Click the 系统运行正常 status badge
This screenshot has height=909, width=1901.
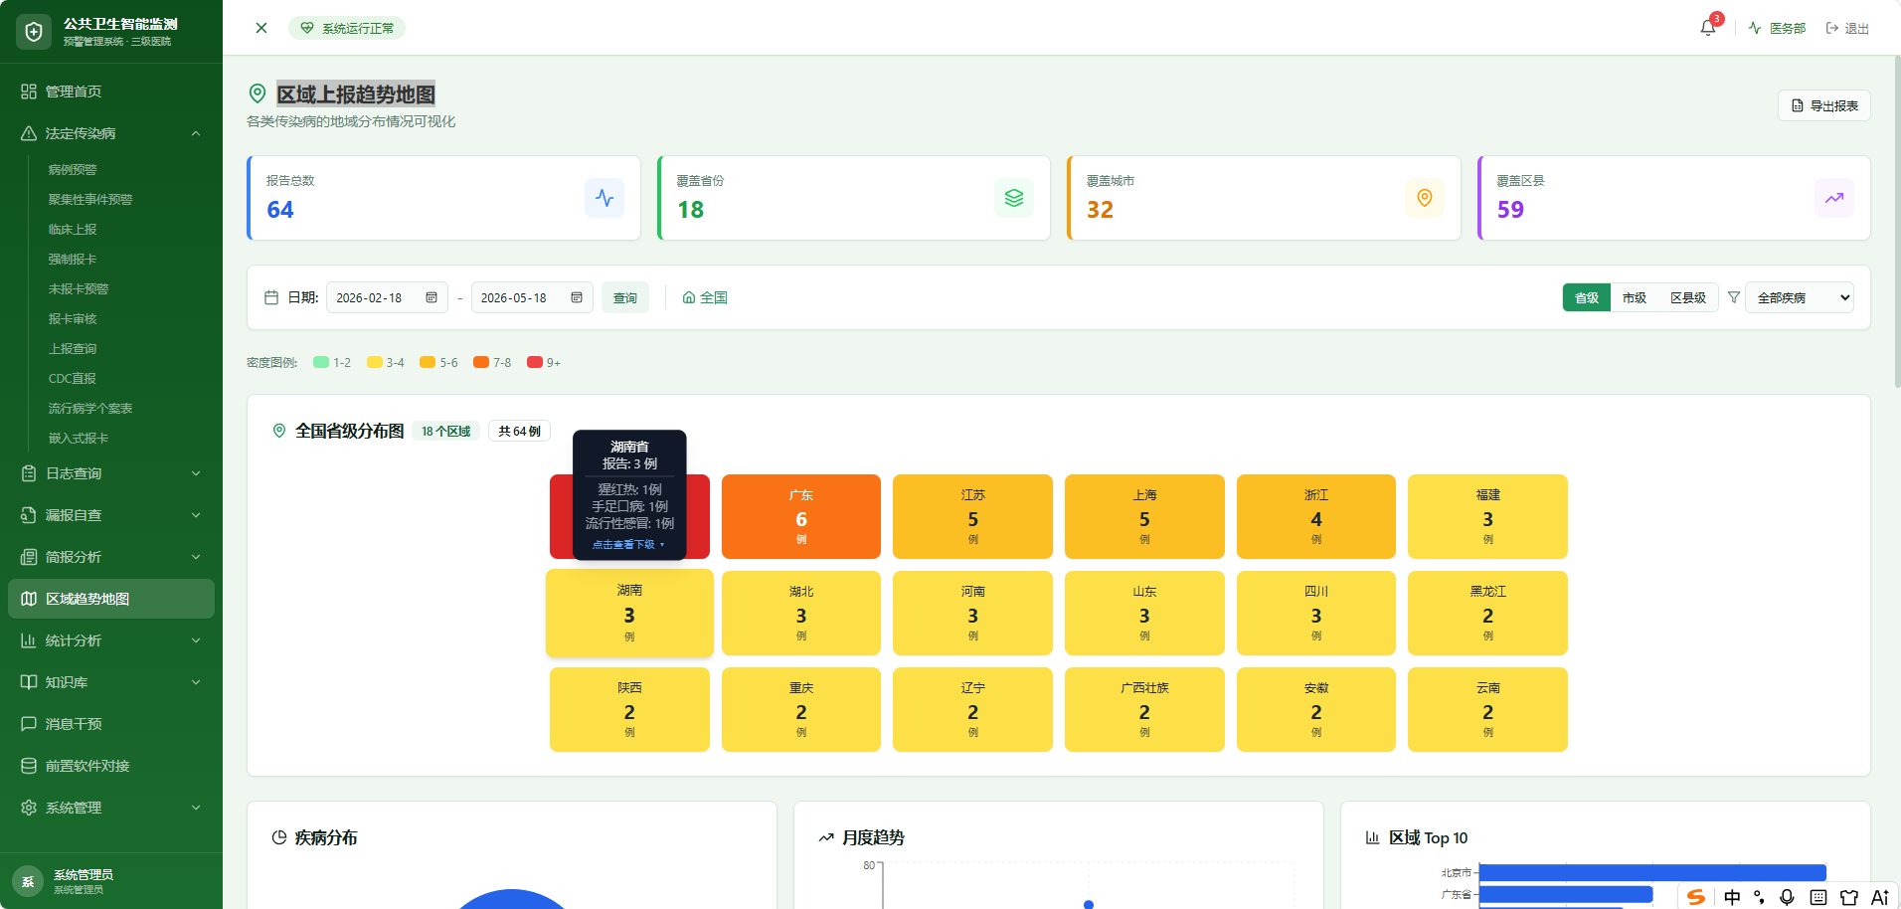pyautogui.click(x=347, y=28)
